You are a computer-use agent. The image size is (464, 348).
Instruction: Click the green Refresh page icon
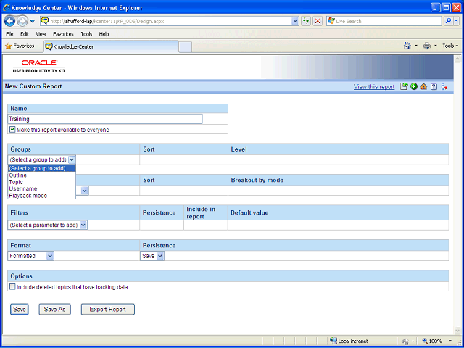click(306, 21)
